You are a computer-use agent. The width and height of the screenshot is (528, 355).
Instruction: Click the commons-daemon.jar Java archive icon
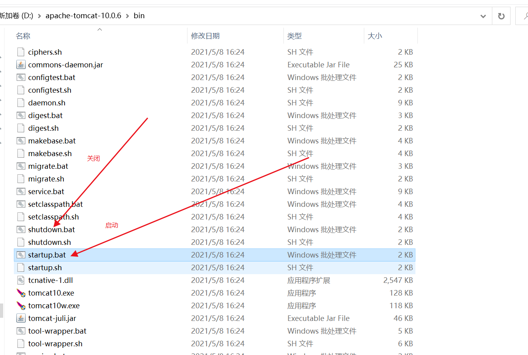pos(21,65)
